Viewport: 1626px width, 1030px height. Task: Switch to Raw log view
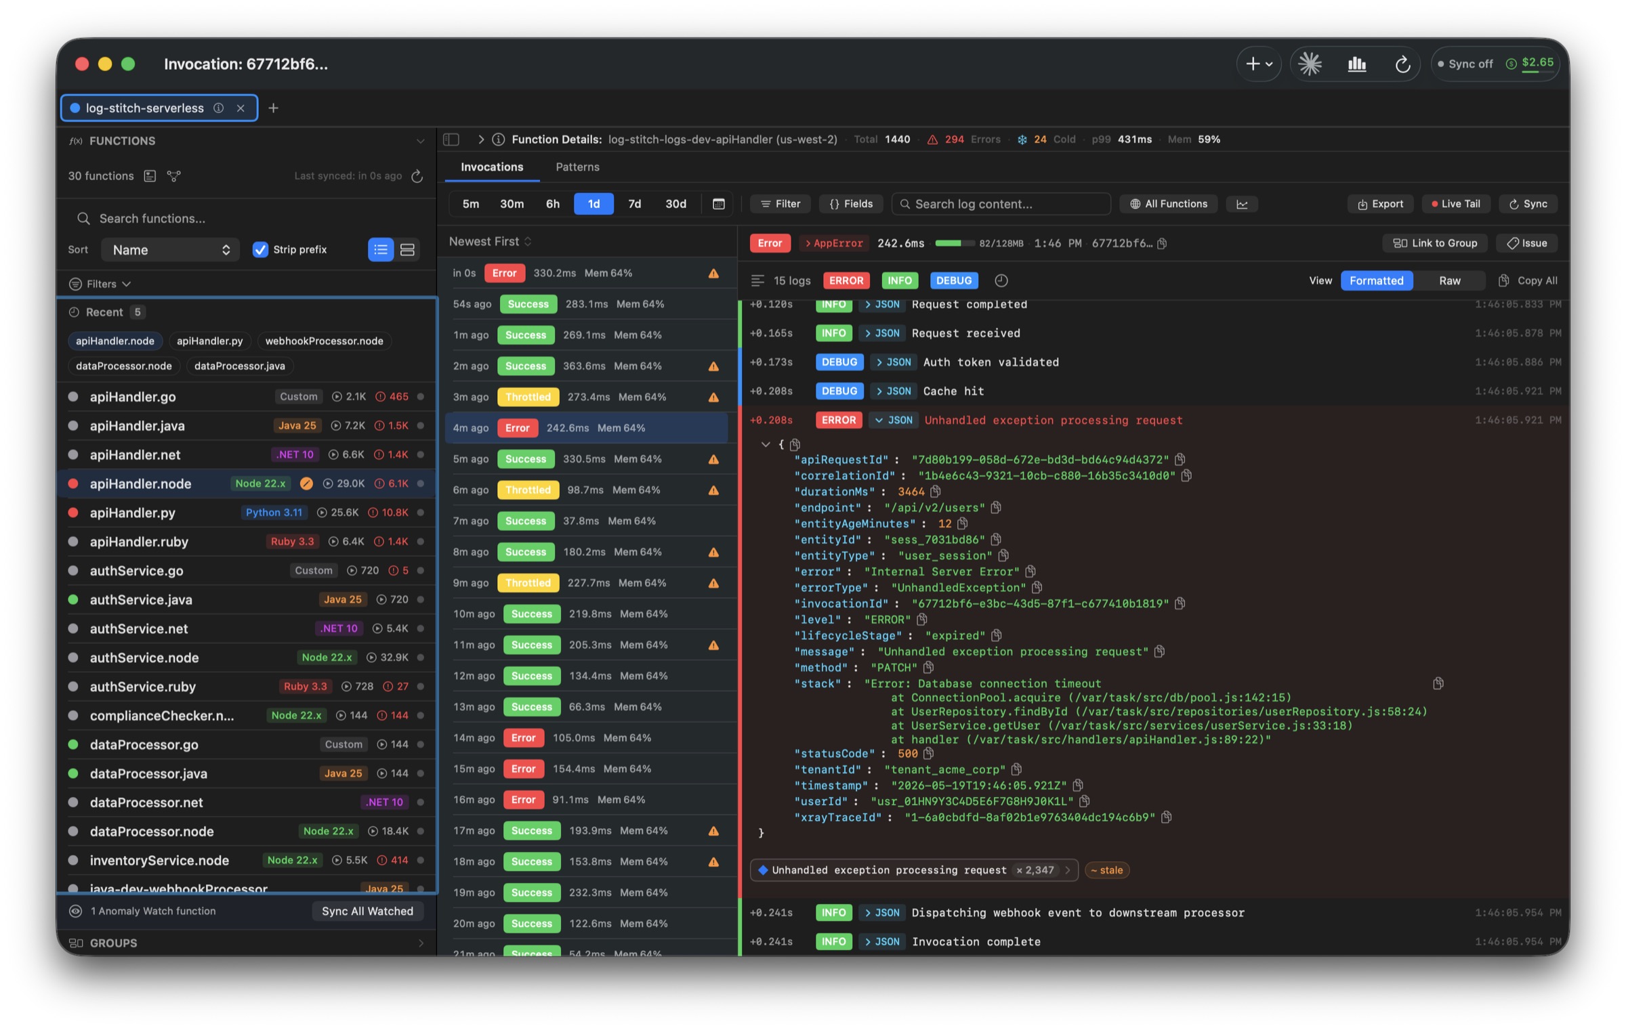(x=1449, y=280)
